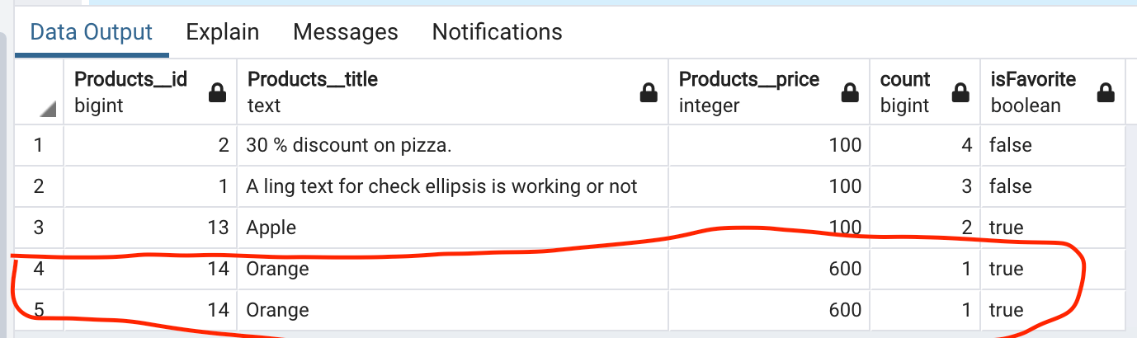Click the '30 % discount on pizza.' cell
1137x338 pixels.
pos(453,145)
